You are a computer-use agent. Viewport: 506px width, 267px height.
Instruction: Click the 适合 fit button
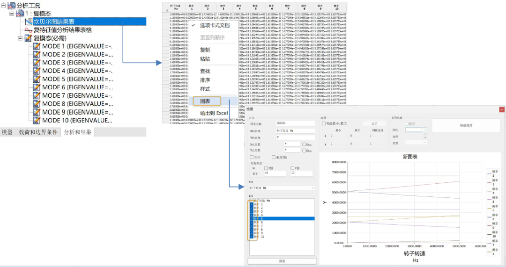tap(374, 123)
